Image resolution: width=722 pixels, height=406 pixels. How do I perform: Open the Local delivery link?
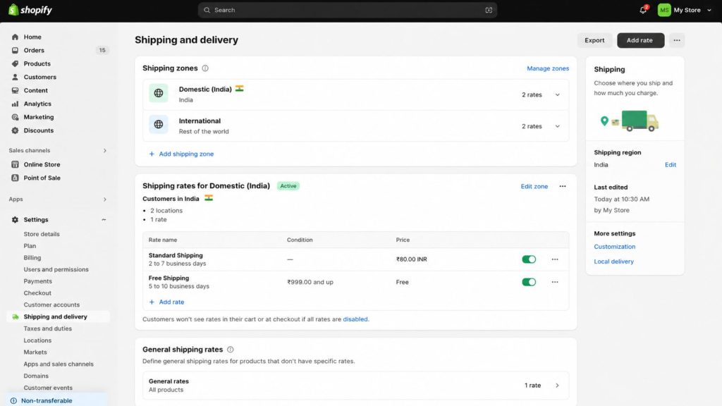[x=613, y=261]
